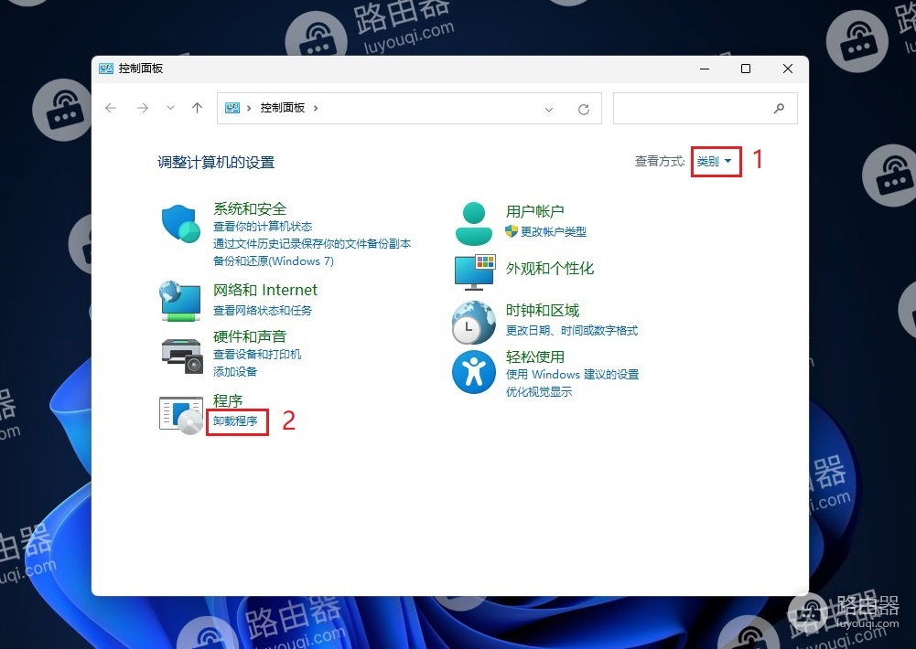Image resolution: width=916 pixels, height=649 pixels.
Task: Open the 程序 category heading
Action: point(228,401)
